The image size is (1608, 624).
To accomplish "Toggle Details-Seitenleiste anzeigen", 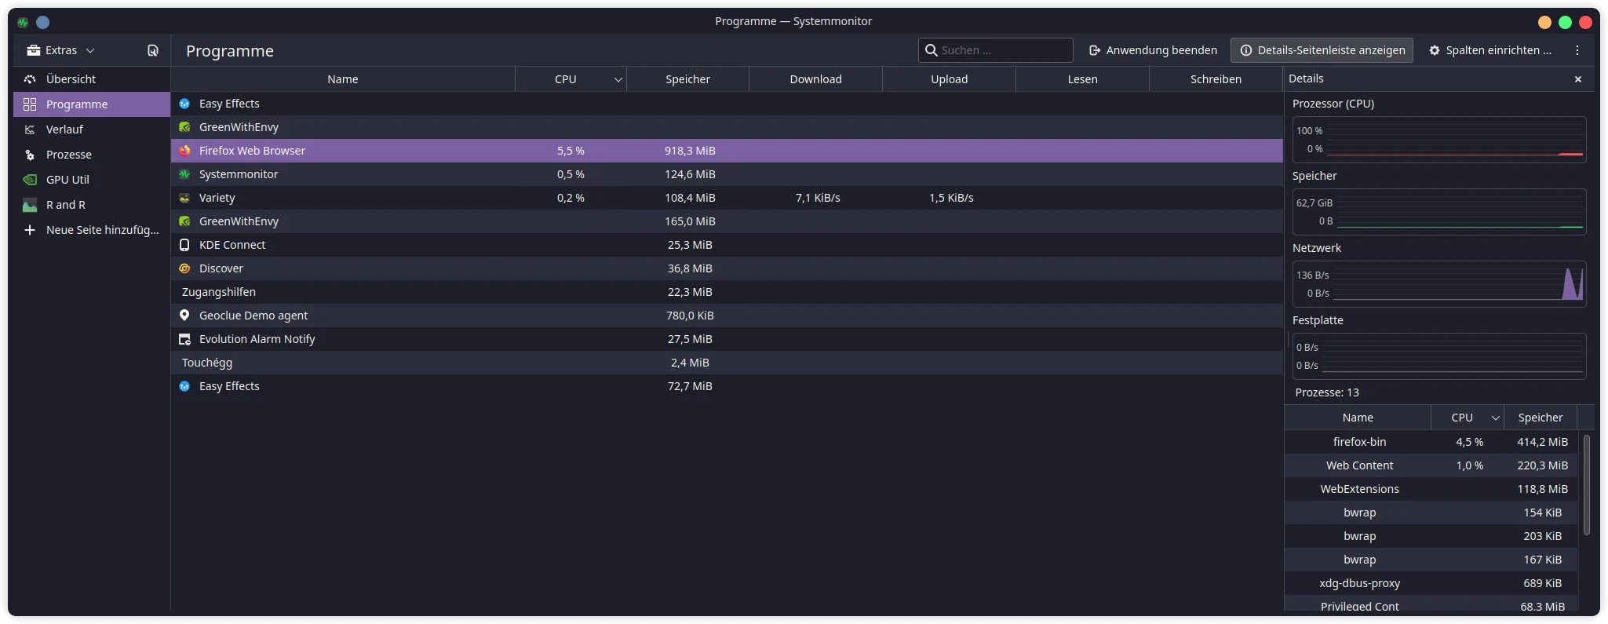I will tap(1322, 50).
